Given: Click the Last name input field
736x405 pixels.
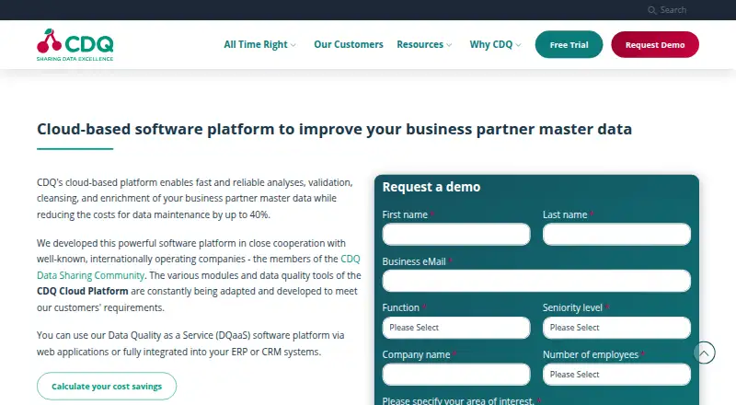Looking at the screenshot, I should [x=616, y=234].
